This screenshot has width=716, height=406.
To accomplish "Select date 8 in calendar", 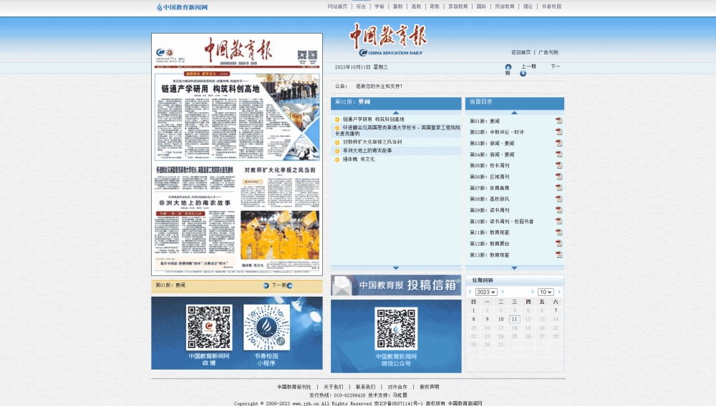I will [x=473, y=319].
